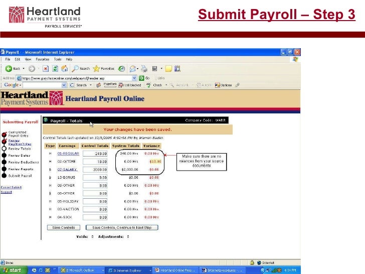The height and width of the screenshot is (274, 365).
Task: Click the Print printer icon
Action: (x=144, y=68)
